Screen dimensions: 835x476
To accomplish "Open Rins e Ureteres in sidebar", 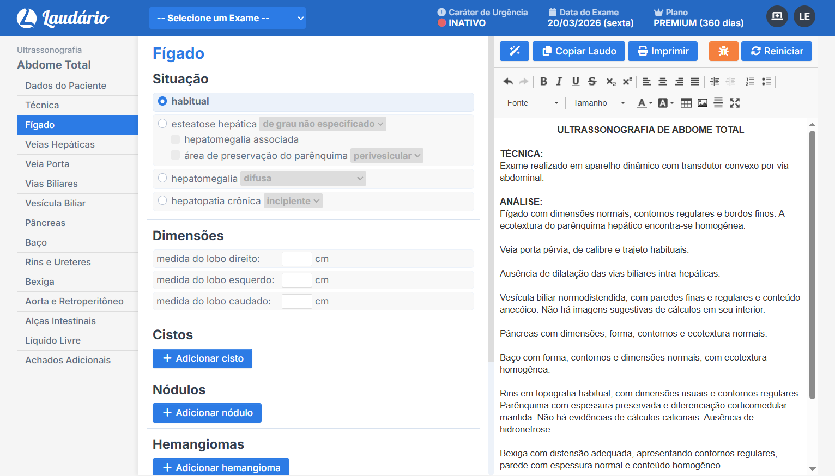I will 58,262.
